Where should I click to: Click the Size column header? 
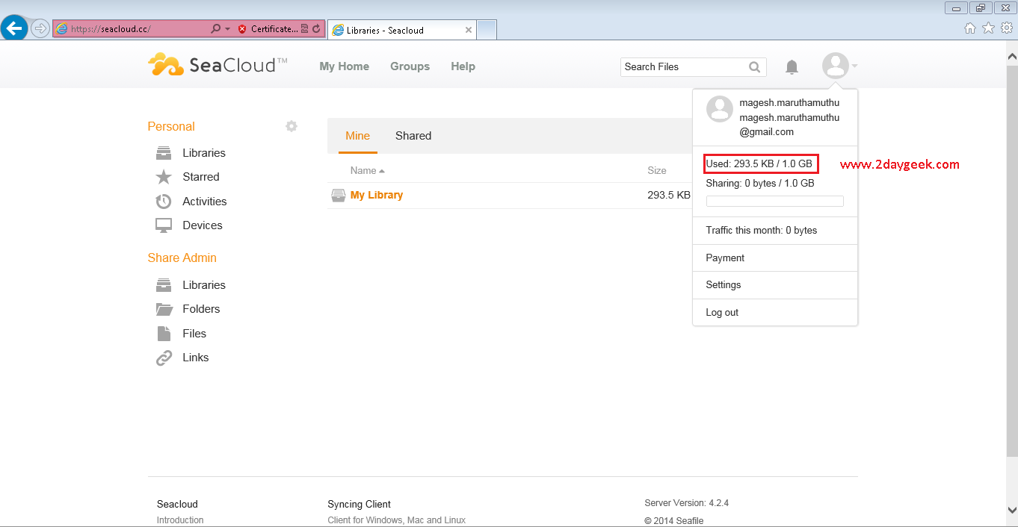(x=657, y=170)
